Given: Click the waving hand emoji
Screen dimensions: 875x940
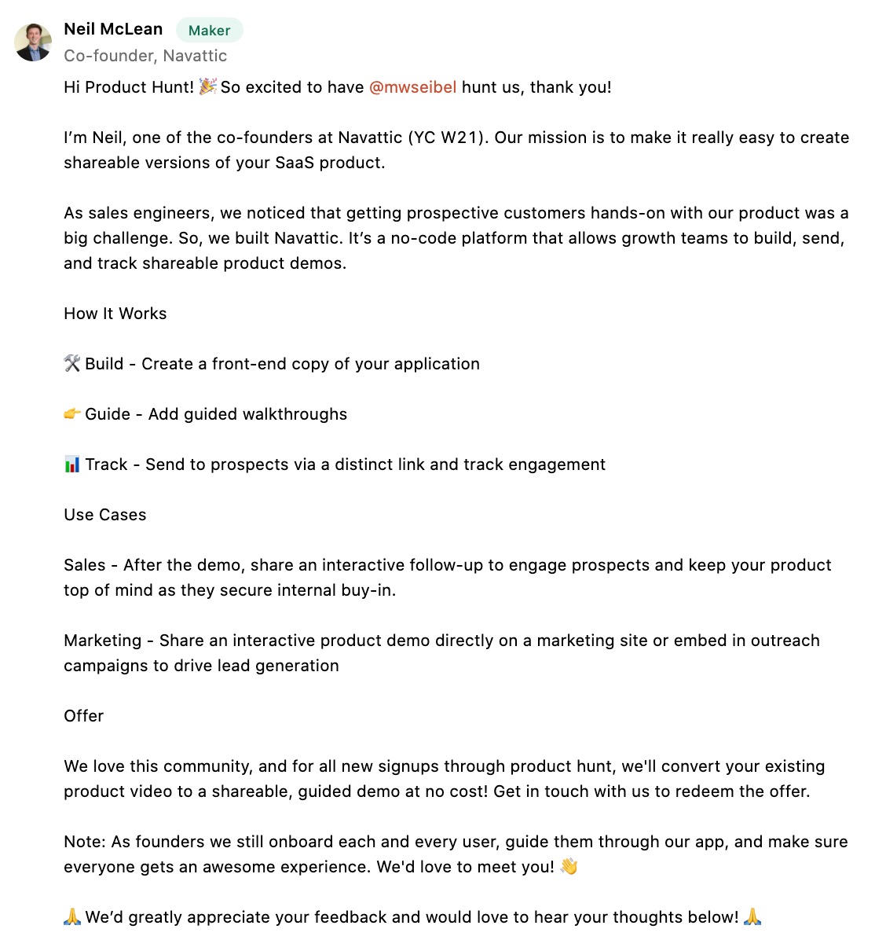Looking at the screenshot, I should [x=569, y=866].
